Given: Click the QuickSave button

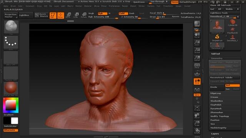Looking at the screenshot, I should point(139,2).
